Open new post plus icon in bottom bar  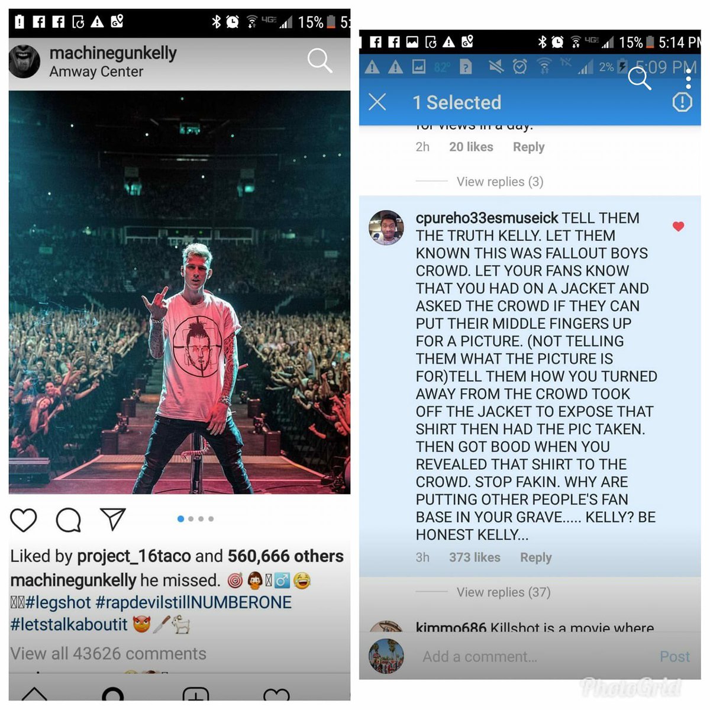pos(196,695)
